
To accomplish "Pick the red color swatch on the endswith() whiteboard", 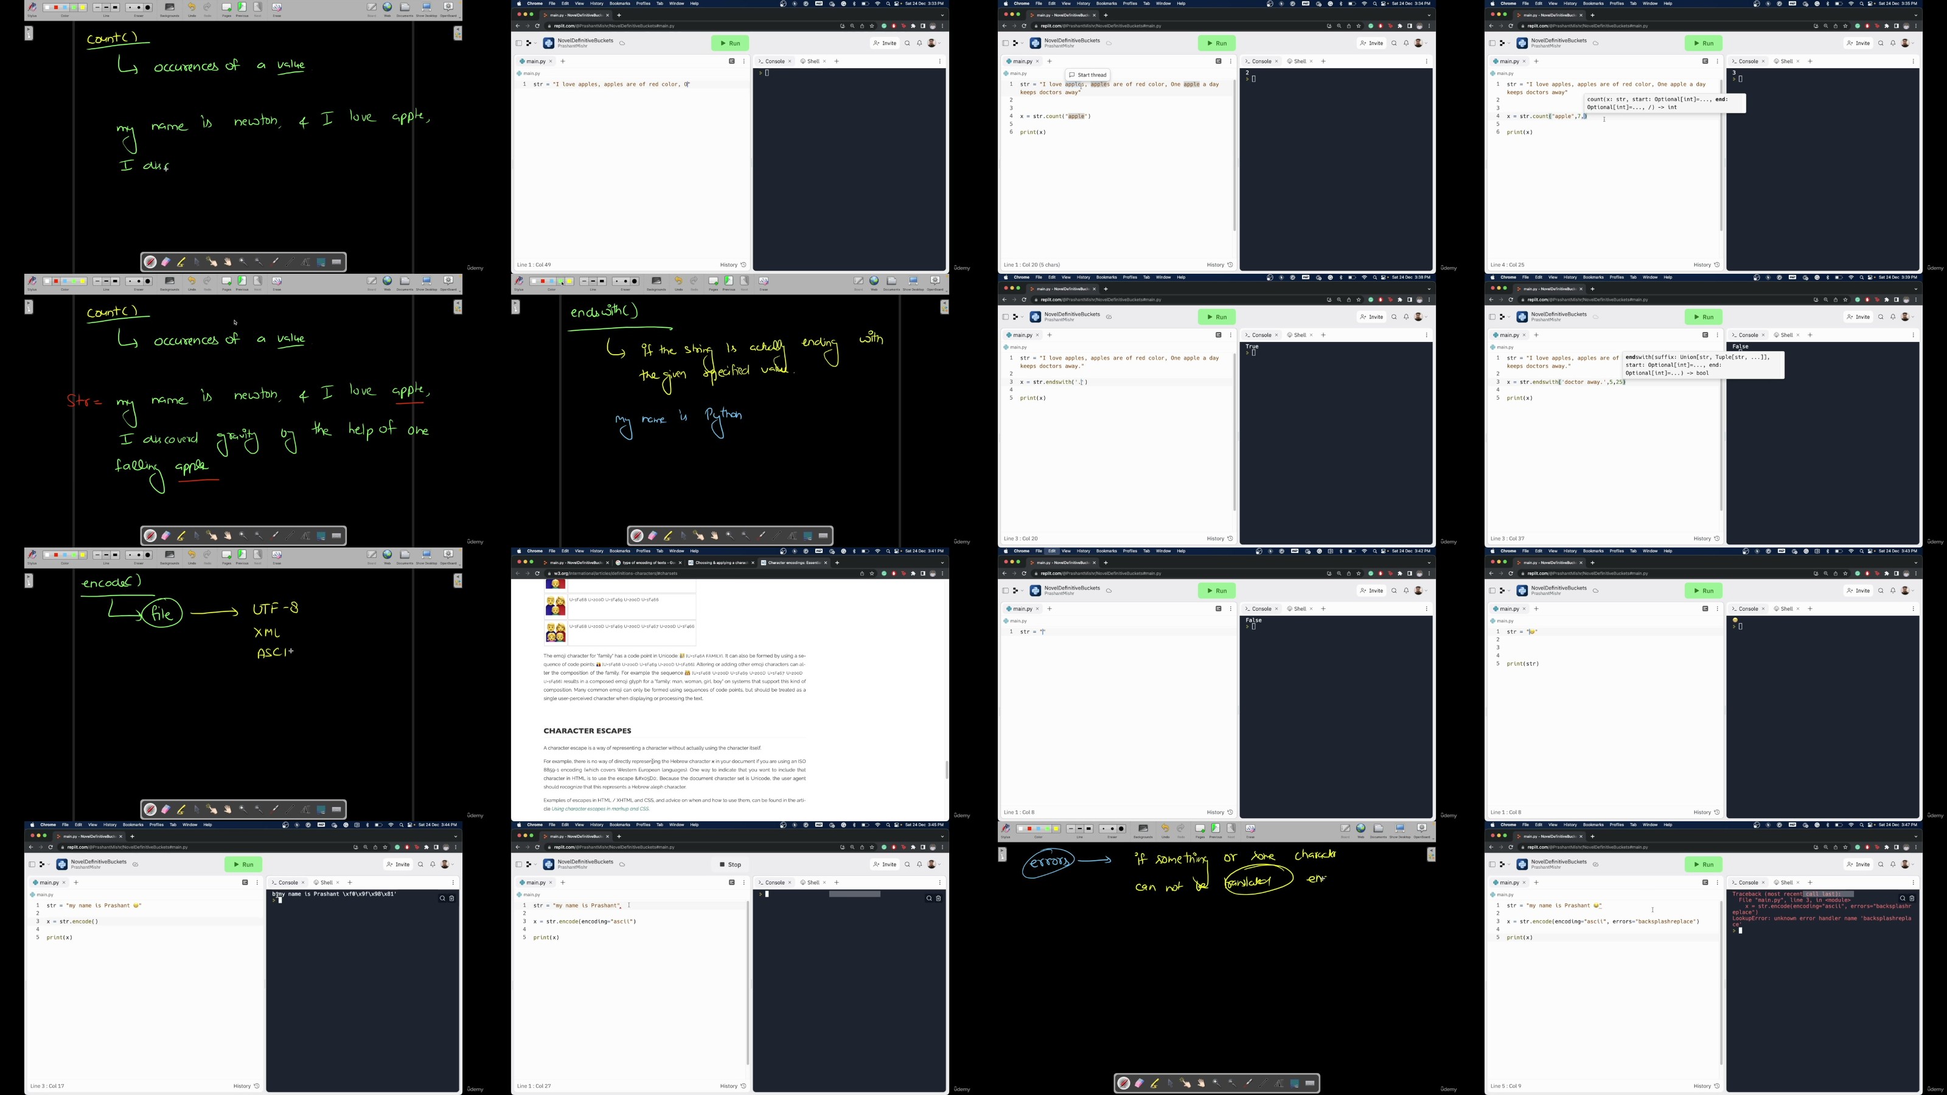I will coord(543,281).
